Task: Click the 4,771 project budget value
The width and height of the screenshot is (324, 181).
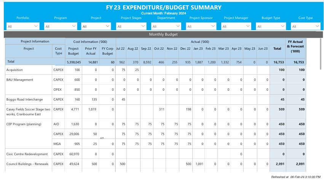Action: coord(75,109)
